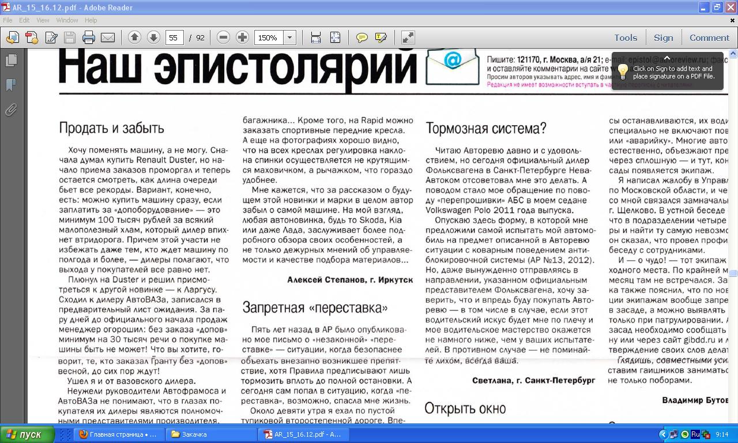Open the Comment pane
The image size is (738, 443).
pos(709,37)
